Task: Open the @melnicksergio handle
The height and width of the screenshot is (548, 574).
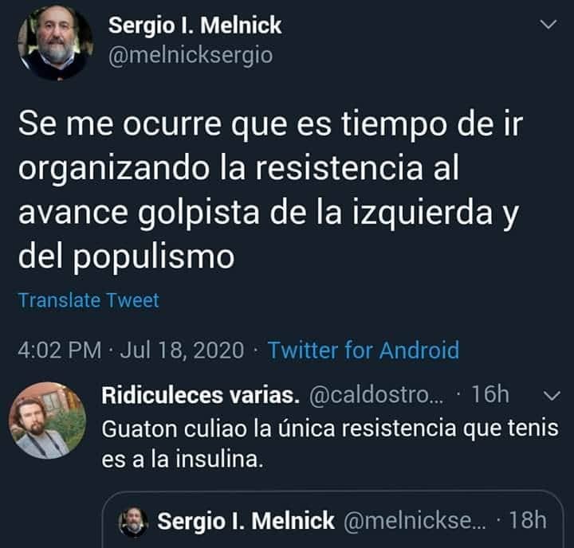Action: 191,55
